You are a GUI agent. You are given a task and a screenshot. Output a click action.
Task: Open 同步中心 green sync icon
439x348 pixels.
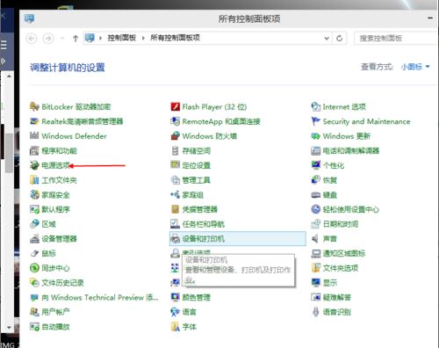[34, 268]
